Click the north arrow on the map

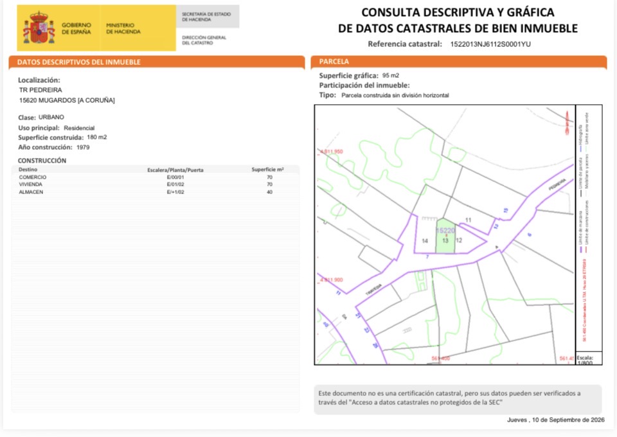567,123
